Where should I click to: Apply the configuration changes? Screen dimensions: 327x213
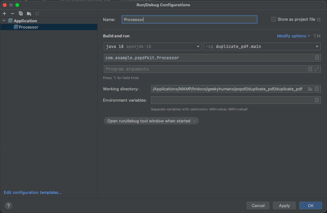[x=284, y=205]
